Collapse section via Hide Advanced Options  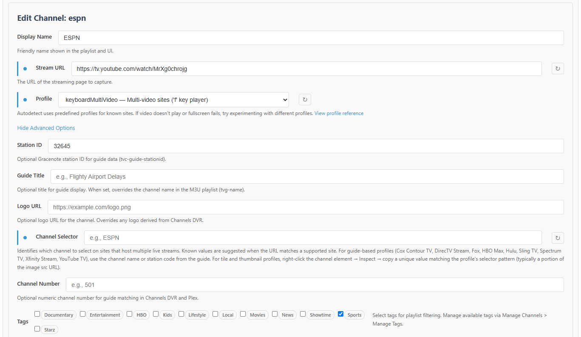(46, 128)
